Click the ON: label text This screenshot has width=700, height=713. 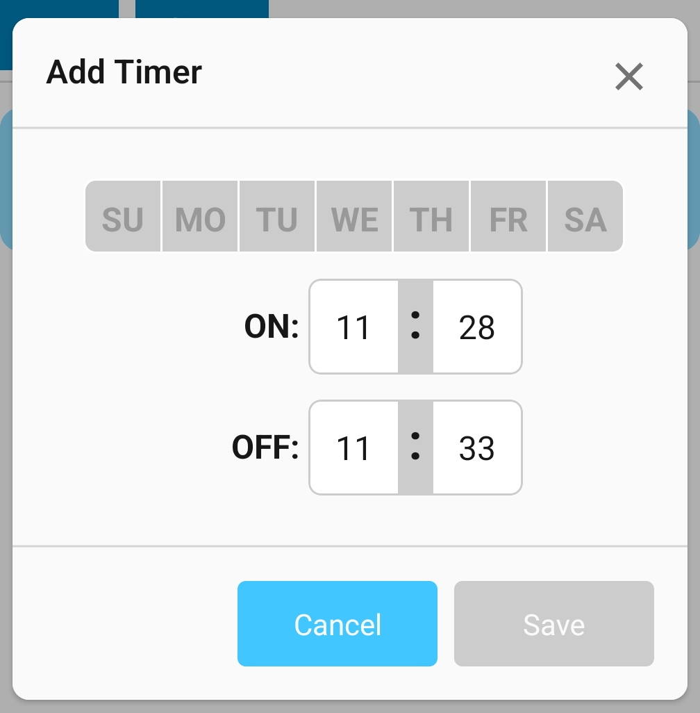(271, 327)
